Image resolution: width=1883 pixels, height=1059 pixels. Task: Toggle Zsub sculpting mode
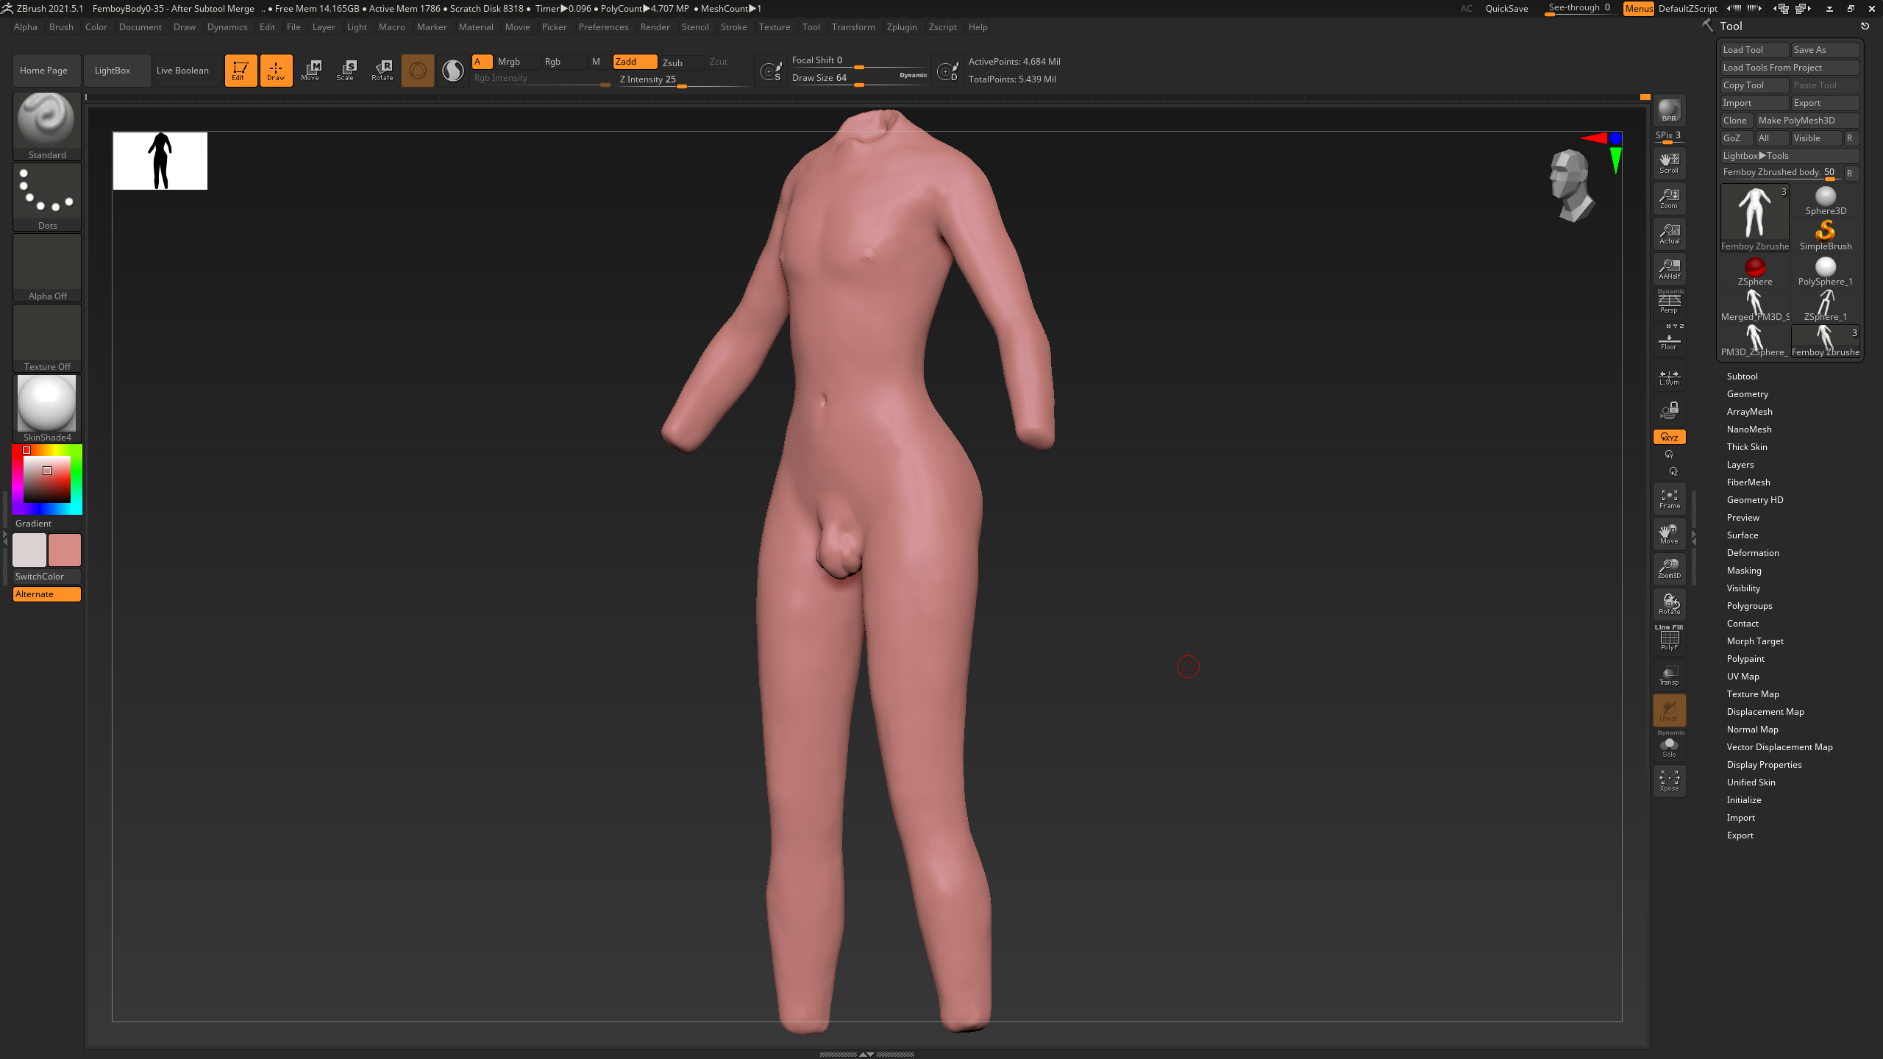point(672,63)
